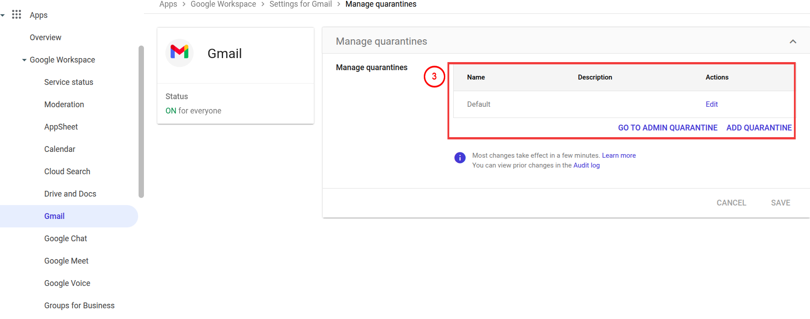Open AppSheet settings in sidebar
Viewport: 810px width, 319px height.
click(61, 127)
